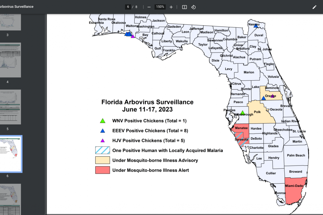Viewport: 323px width, 215px height.
Task: Click the 150% zoom level field
Action: pos(160,7)
